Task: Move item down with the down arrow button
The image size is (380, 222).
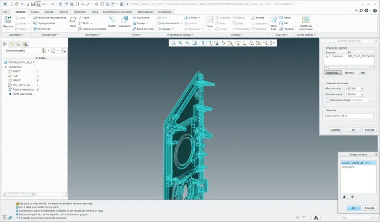Action: [x=344, y=197]
